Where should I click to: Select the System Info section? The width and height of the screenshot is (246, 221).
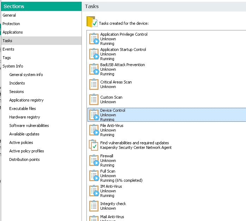[13, 66]
